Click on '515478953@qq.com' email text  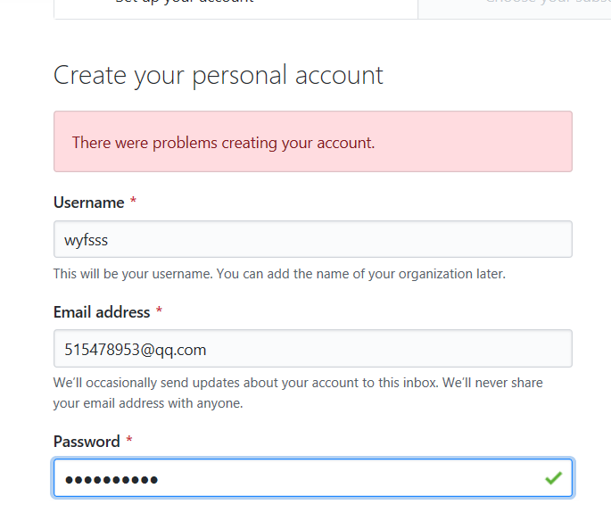136,350
